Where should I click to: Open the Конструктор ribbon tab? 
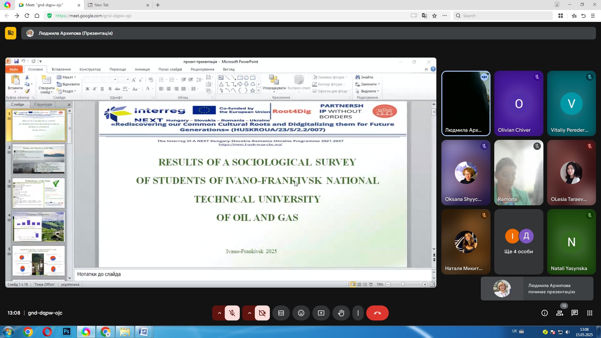[x=90, y=69]
